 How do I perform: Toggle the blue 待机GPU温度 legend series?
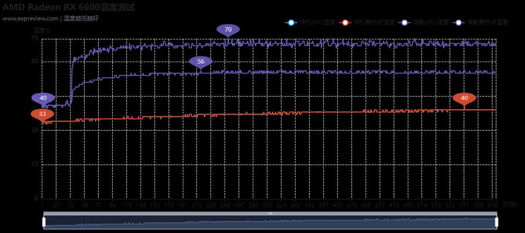click(310, 22)
